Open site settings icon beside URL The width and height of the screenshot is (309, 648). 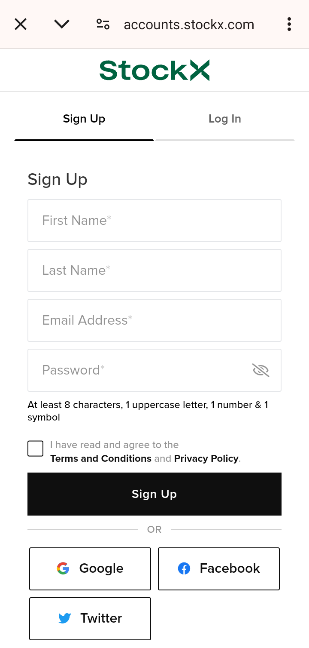tap(103, 25)
